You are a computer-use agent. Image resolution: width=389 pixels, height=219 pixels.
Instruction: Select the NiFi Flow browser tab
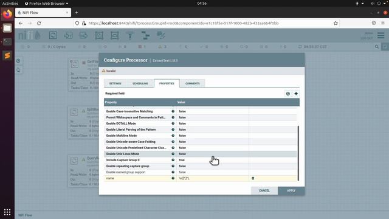[43, 13]
